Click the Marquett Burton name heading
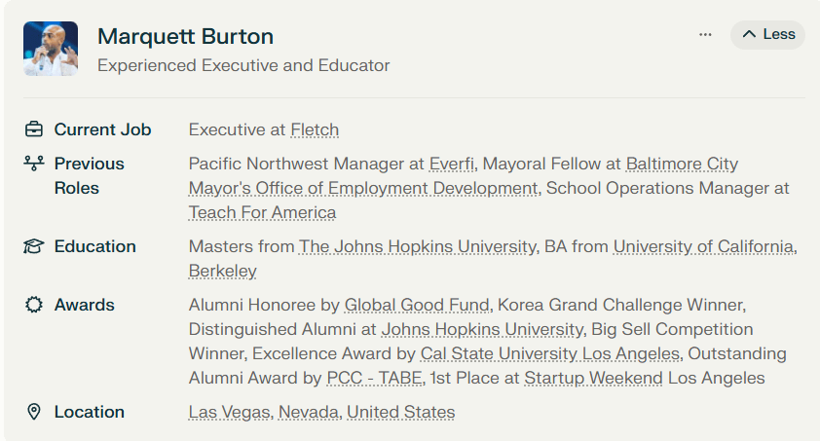The height and width of the screenshot is (441, 820). pyautogui.click(x=185, y=37)
